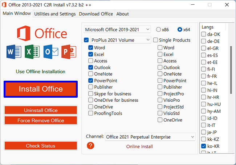Enable the ProjectStd single product checkbox
This screenshot has width=236, height=165.
tap(160, 107)
